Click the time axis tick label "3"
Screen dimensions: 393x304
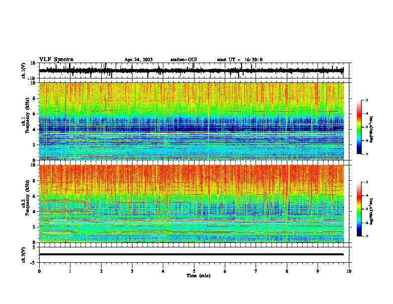[132, 271]
